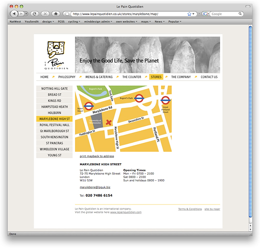Click the scrollbar down arrow
Image resolution: width=260 pixels, height=248 pixels.
(x=250, y=229)
